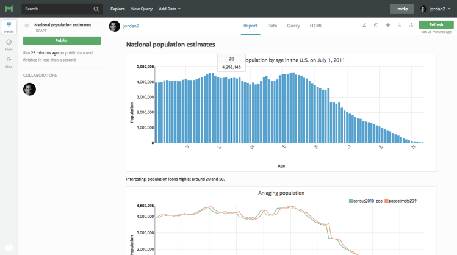The height and width of the screenshot is (255, 457).
Task: Star this report as favorite
Action: click(x=388, y=26)
